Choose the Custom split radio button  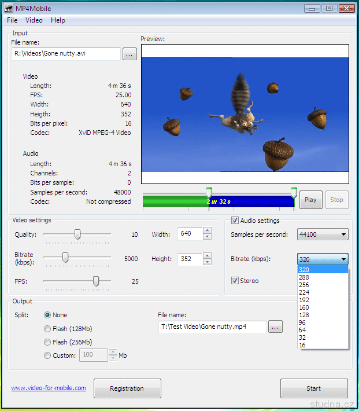click(47, 355)
